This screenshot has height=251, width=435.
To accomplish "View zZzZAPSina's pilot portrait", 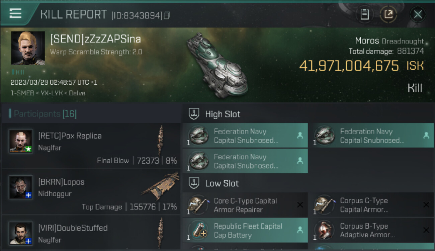I will pos(28,48).
